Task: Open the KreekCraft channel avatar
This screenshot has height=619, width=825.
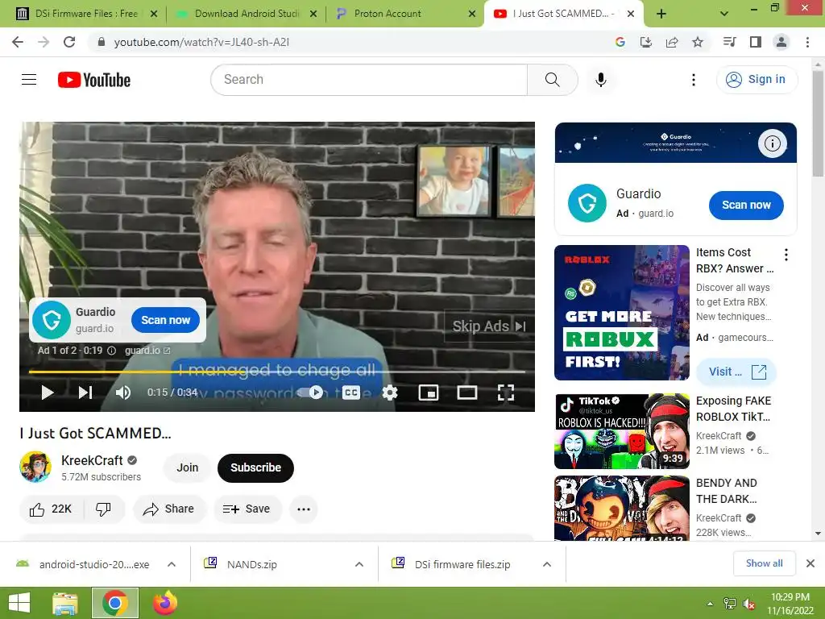Action: [x=35, y=467]
